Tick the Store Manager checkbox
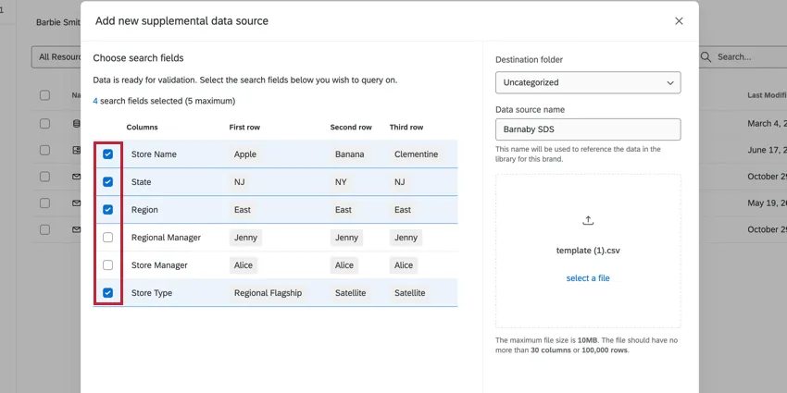Screen dimensions: 787x393 point(108,265)
